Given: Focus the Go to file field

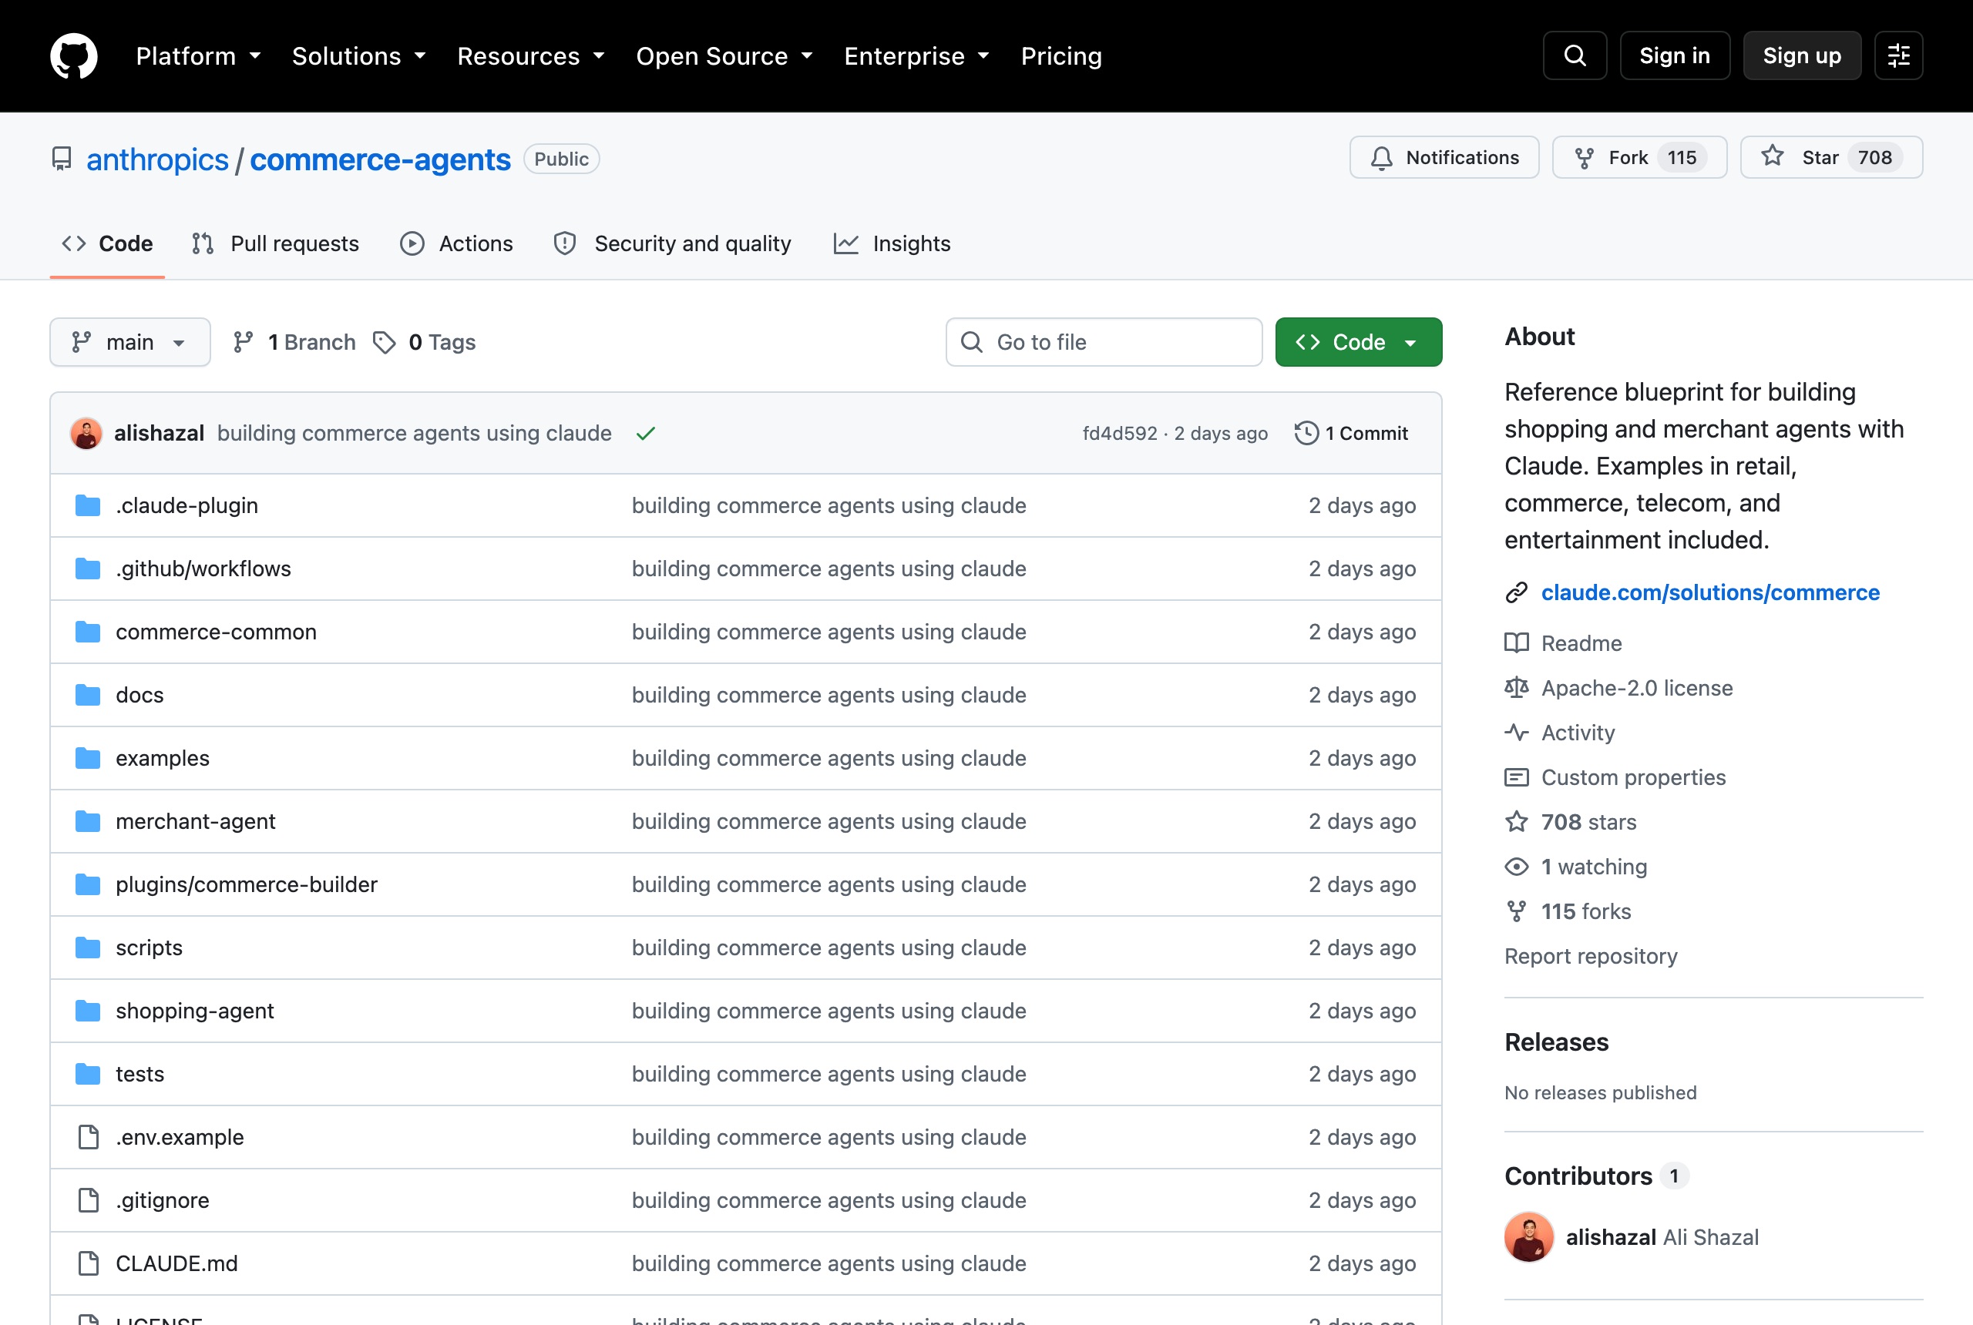Looking at the screenshot, I should (1103, 342).
